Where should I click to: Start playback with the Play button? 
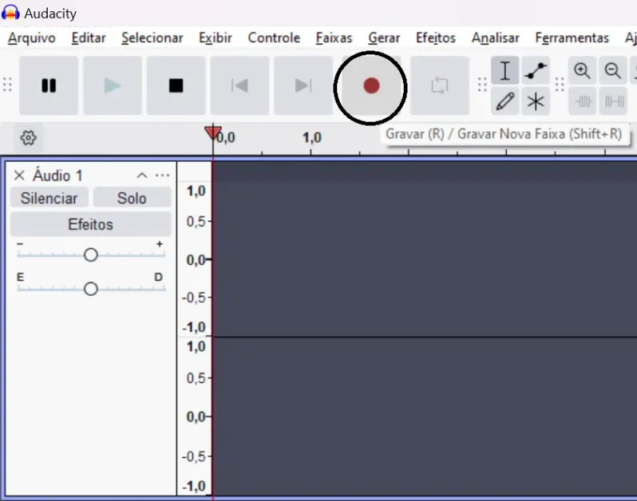tap(113, 85)
